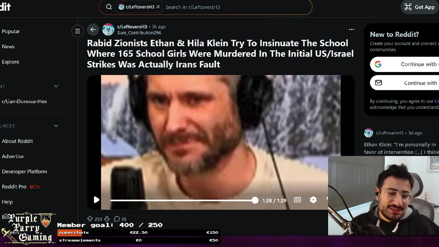
Task: Open the comments bubble icon
Action: pyautogui.click(x=117, y=219)
